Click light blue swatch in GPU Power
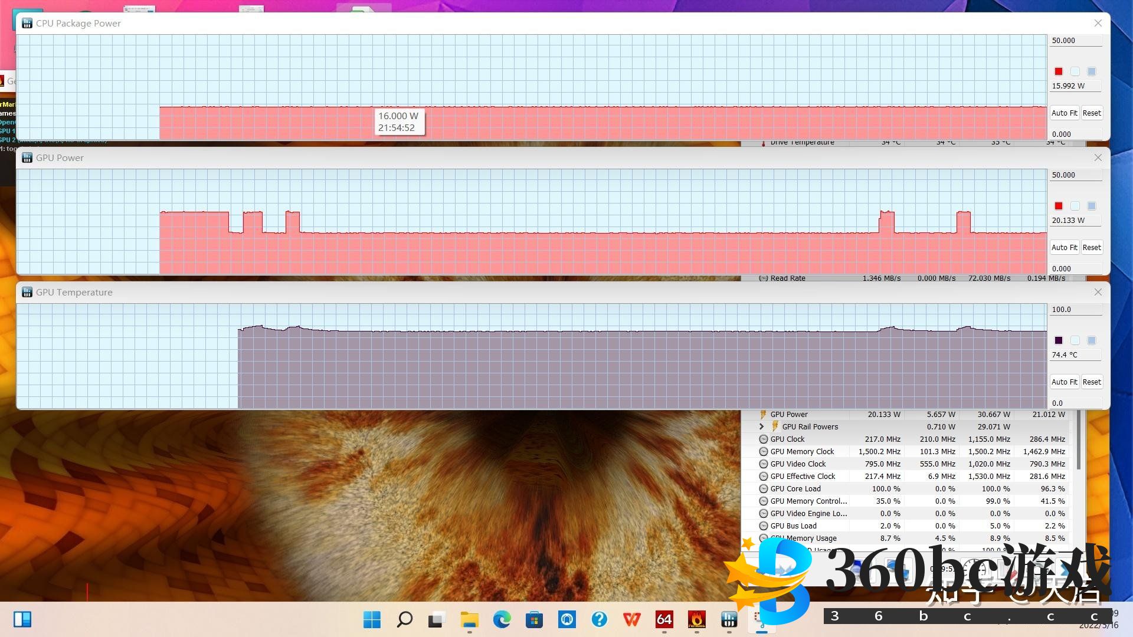Viewport: 1133px width, 637px height. 1091,206
